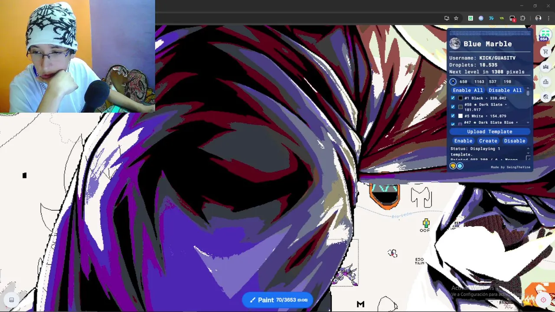Click the map layer toggle button bottom left
Image resolution: width=555 pixels, height=312 pixels.
pos(12,300)
